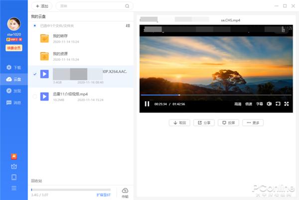Expand the 更多 more options button
The height and width of the screenshot is (200, 299).
(253, 123)
